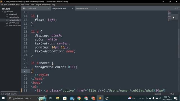
Task: Open the weather widget showing 9°C
Action: click(x=132, y=98)
